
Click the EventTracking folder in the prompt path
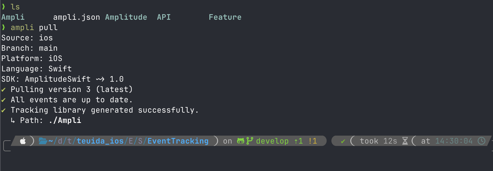pos(178,141)
